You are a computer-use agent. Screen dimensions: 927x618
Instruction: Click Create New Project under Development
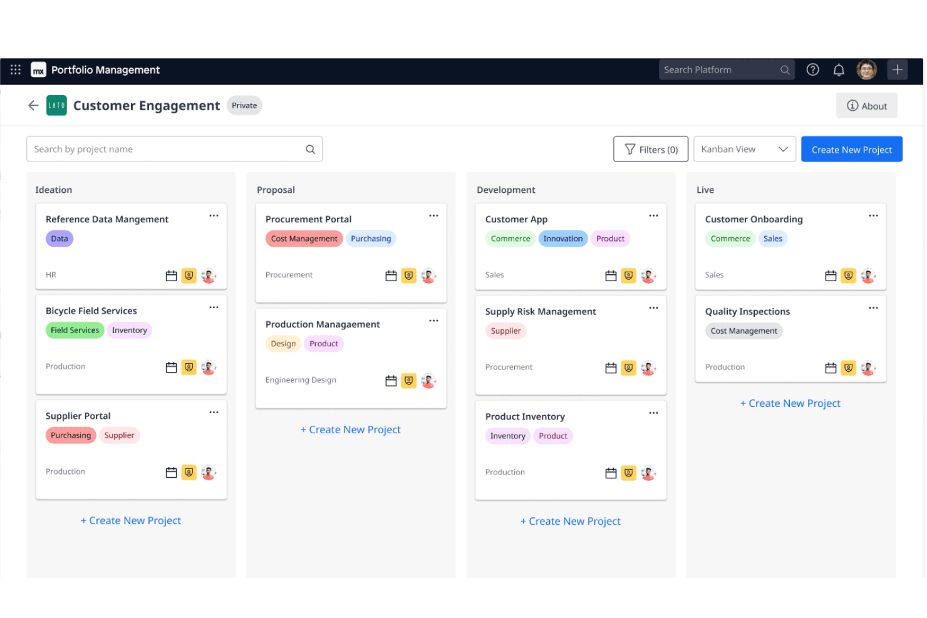[x=571, y=521]
